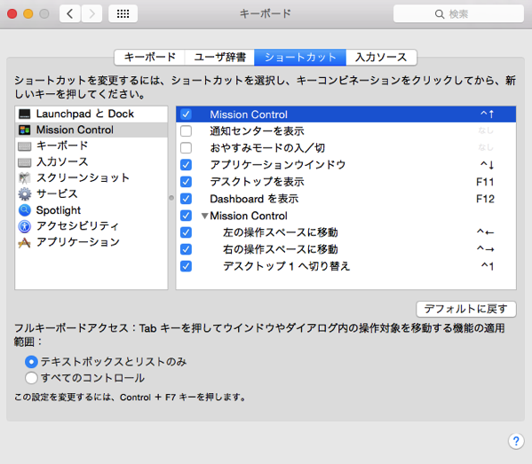Select Spotlight category row
Image resolution: width=532 pixels, height=464 pixels.
pos(91,210)
